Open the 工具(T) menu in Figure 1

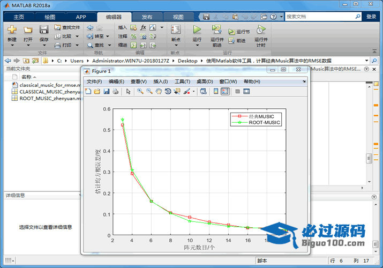[182, 81]
